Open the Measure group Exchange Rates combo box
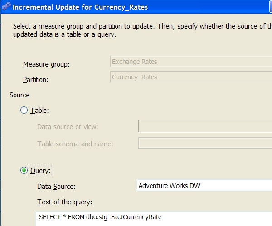This screenshot has width=272, height=226. (191, 62)
